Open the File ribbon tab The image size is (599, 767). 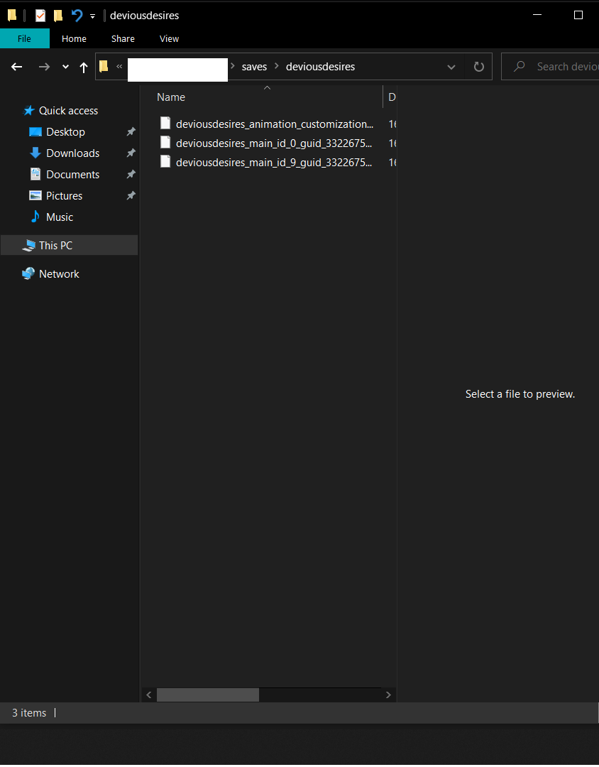24,38
